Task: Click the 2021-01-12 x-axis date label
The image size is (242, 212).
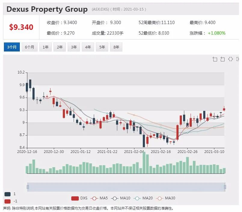Action: coord(80,152)
